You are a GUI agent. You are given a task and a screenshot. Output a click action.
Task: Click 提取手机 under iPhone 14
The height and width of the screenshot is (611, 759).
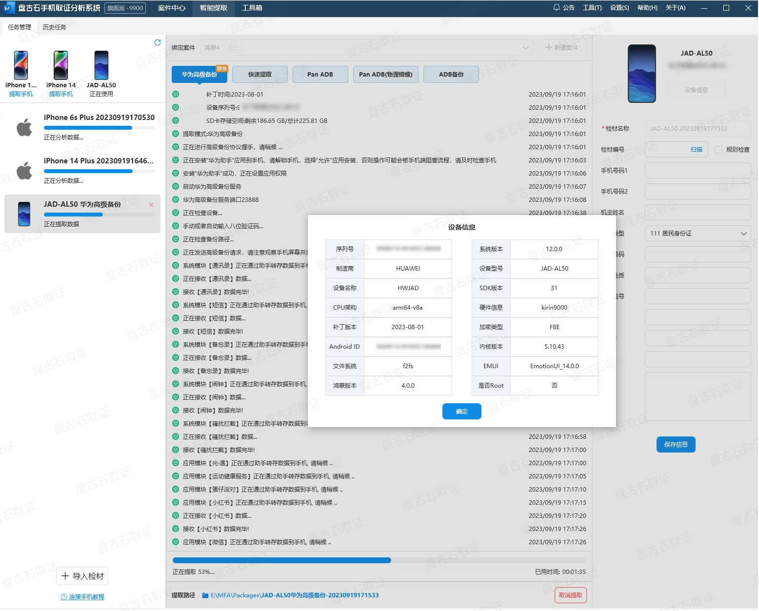click(x=61, y=94)
